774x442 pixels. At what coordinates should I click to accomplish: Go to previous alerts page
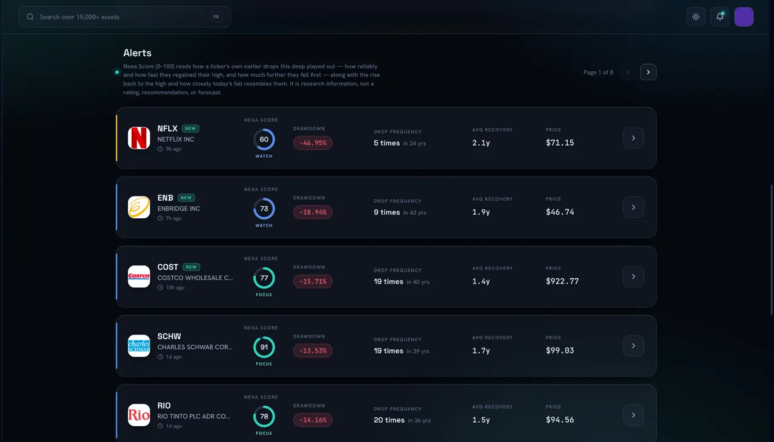pyautogui.click(x=628, y=72)
